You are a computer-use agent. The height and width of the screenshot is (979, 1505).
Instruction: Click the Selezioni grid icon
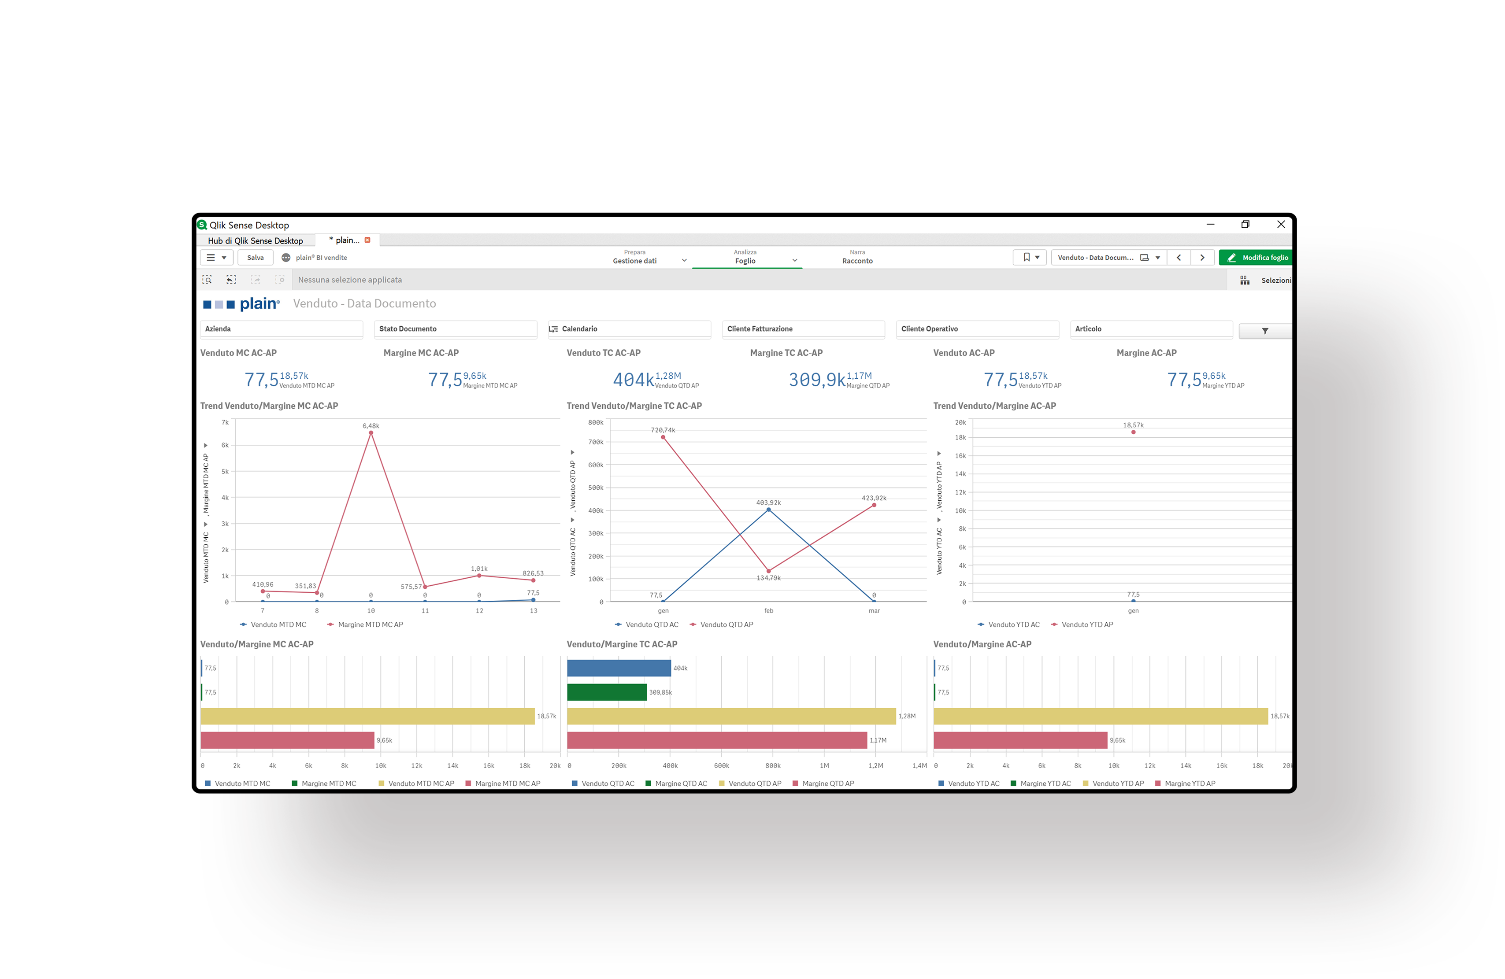click(x=1245, y=281)
